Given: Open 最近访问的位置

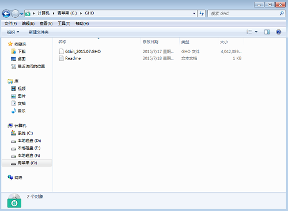Looking at the screenshot, I should point(31,66).
